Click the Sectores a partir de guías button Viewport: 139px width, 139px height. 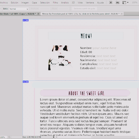click(84, 9)
